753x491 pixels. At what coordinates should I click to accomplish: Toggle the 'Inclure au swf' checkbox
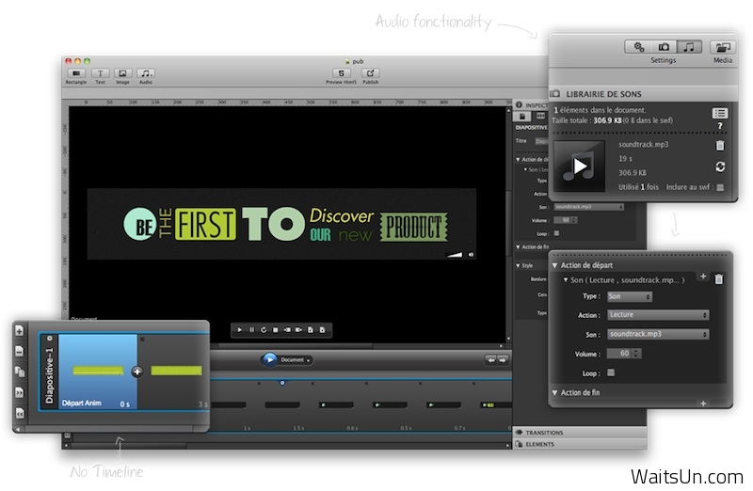click(720, 187)
